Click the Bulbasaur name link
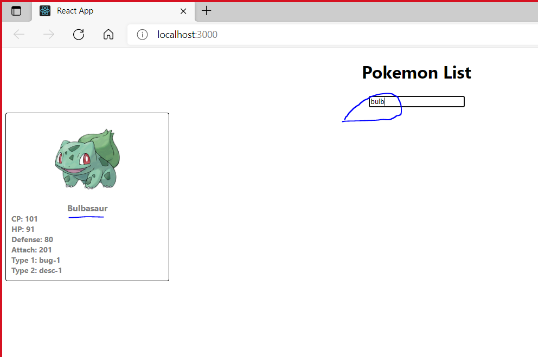The width and height of the screenshot is (538, 357). click(x=87, y=209)
